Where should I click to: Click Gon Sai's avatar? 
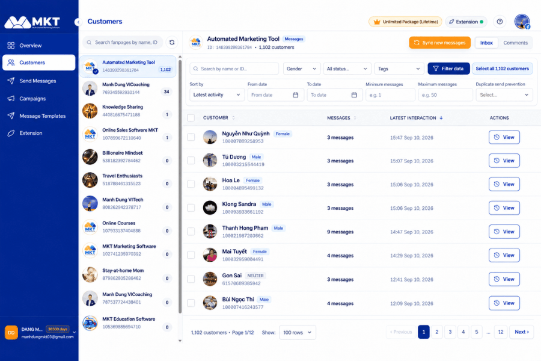pyautogui.click(x=210, y=279)
